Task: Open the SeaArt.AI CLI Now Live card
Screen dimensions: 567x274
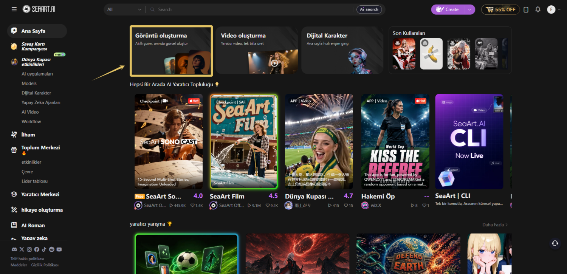Action: coord(469,141)
